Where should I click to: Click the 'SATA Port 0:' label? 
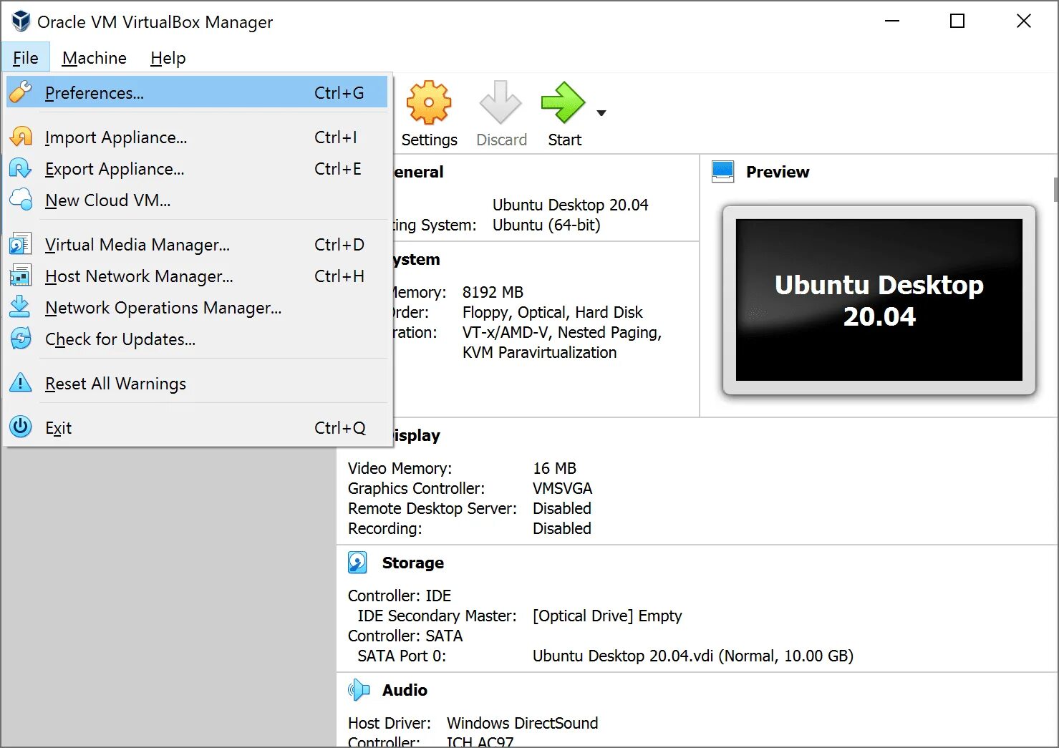402,656
